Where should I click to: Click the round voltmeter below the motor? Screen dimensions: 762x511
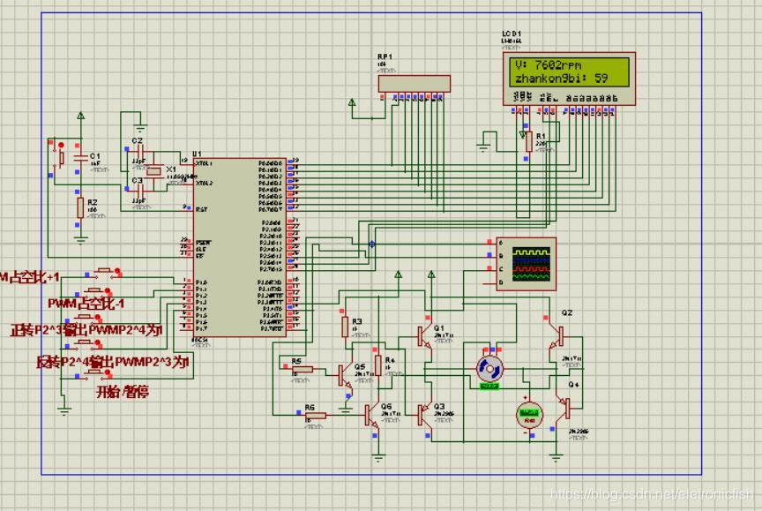click(x=528, y=413)
